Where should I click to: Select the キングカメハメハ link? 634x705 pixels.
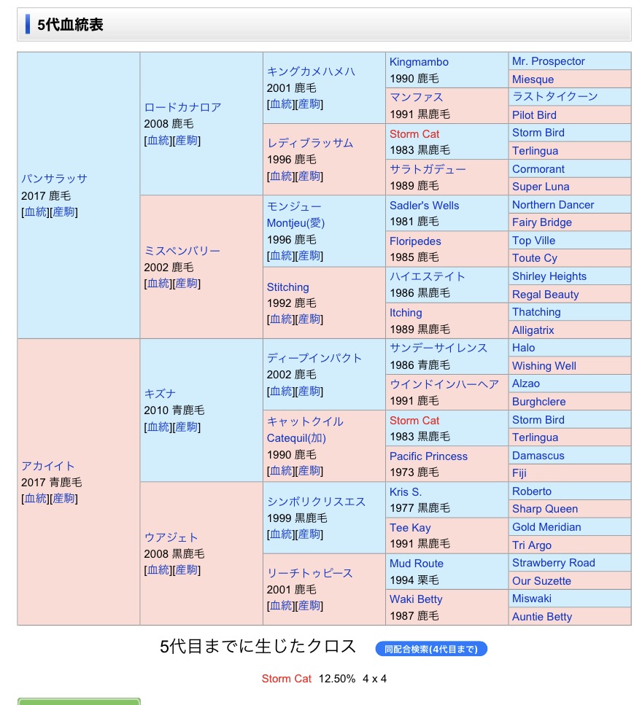pos(311,71)
